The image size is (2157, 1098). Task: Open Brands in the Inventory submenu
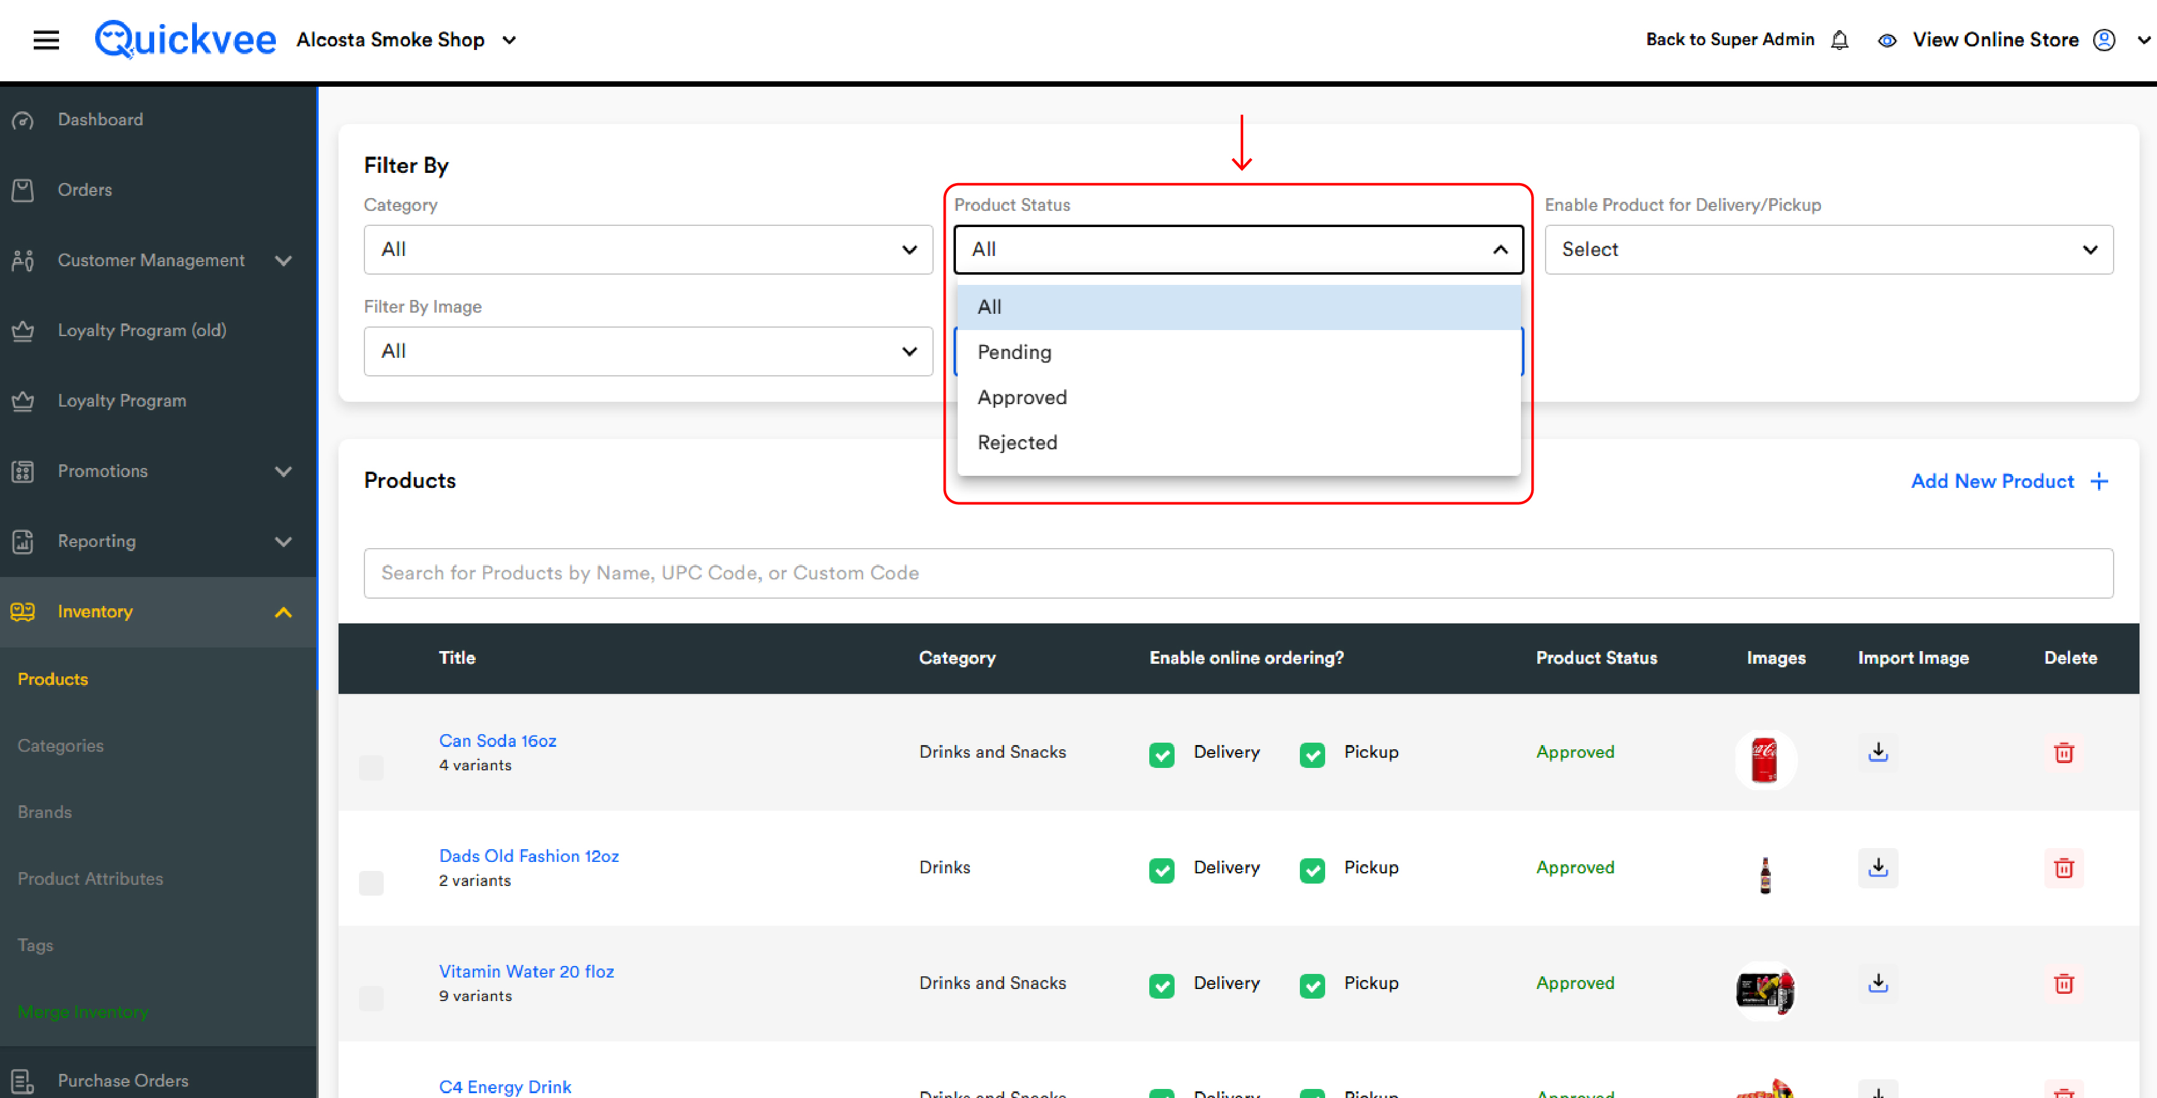pyautogui.click(x=45, y=813)
